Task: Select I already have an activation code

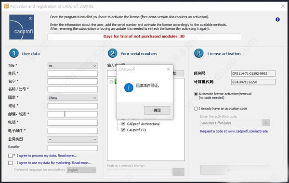Action: pos(196,109)
